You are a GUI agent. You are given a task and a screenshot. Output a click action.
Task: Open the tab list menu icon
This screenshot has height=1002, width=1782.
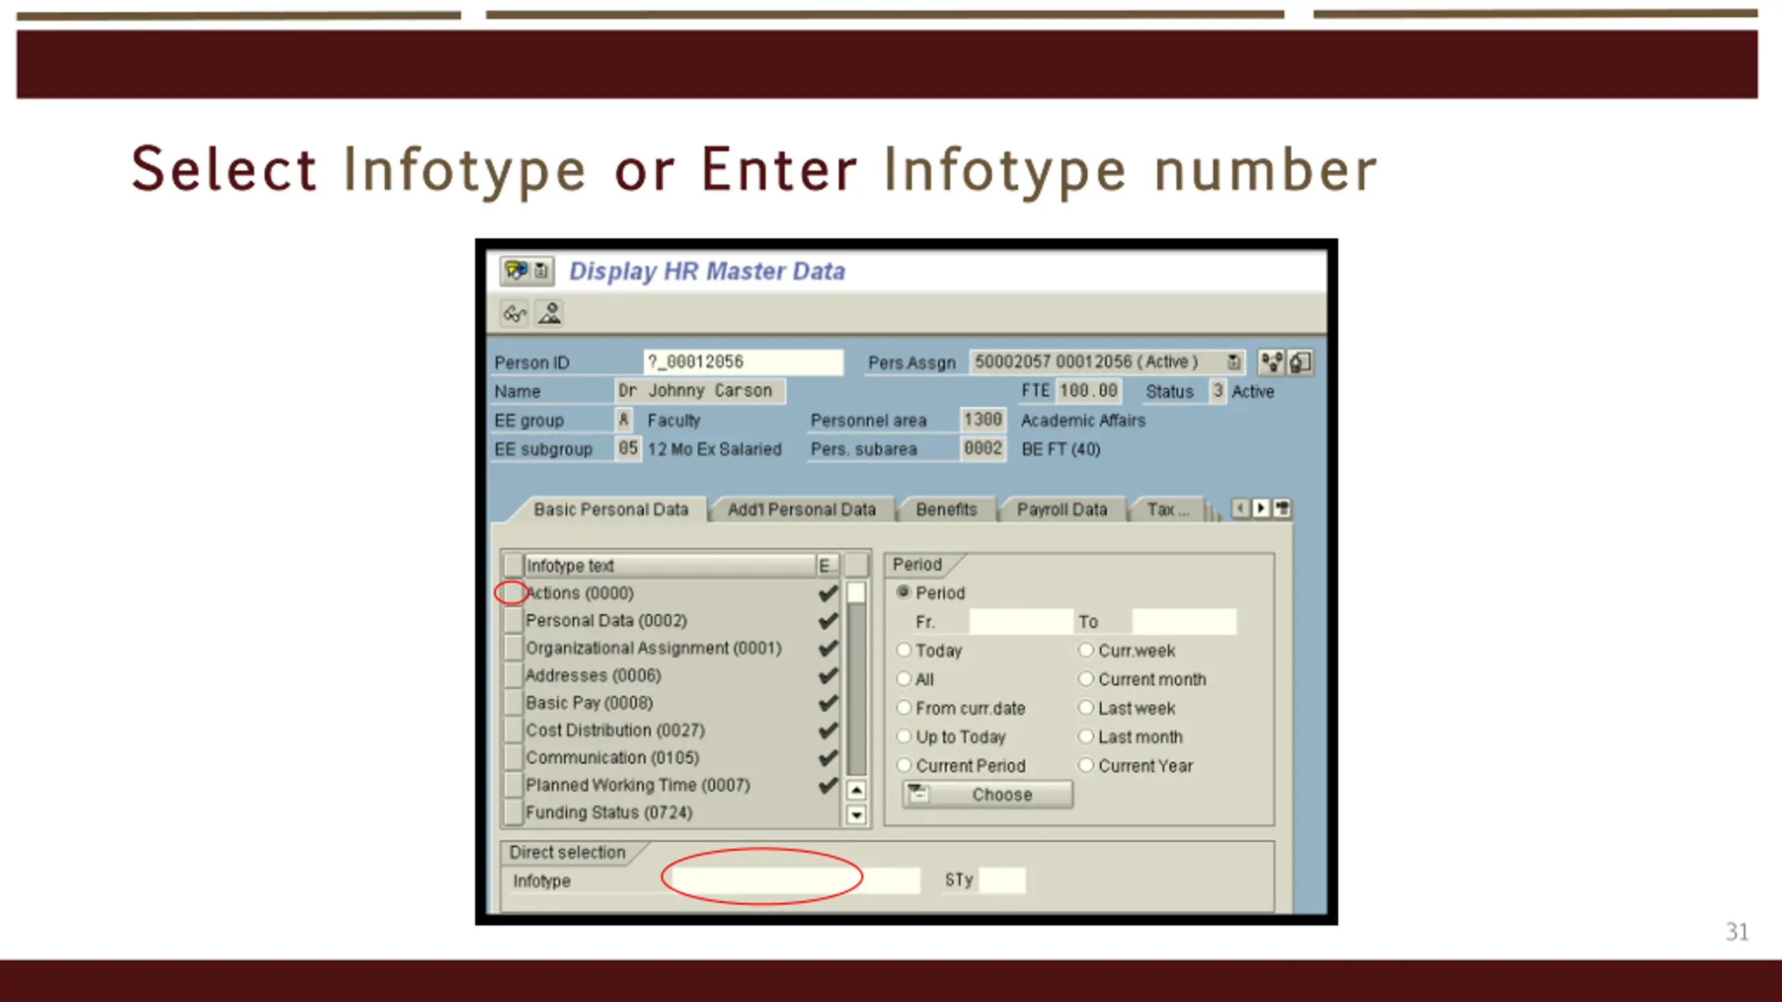pyautogui.click(x=1282, y=509)
